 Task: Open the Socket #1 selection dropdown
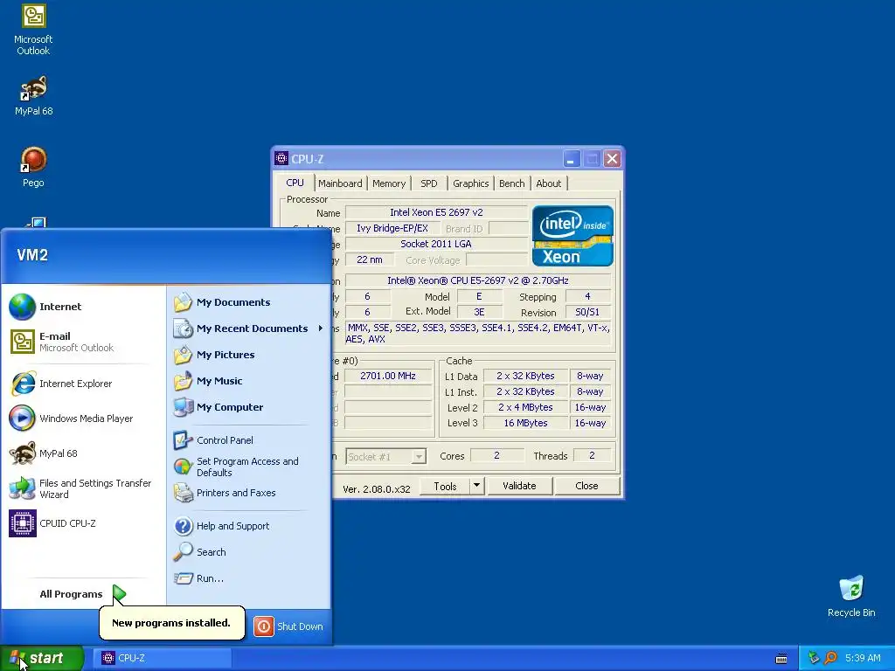point(385,456)
